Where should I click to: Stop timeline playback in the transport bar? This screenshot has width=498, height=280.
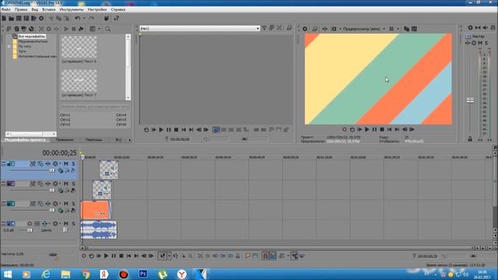(x=121, y=256)
